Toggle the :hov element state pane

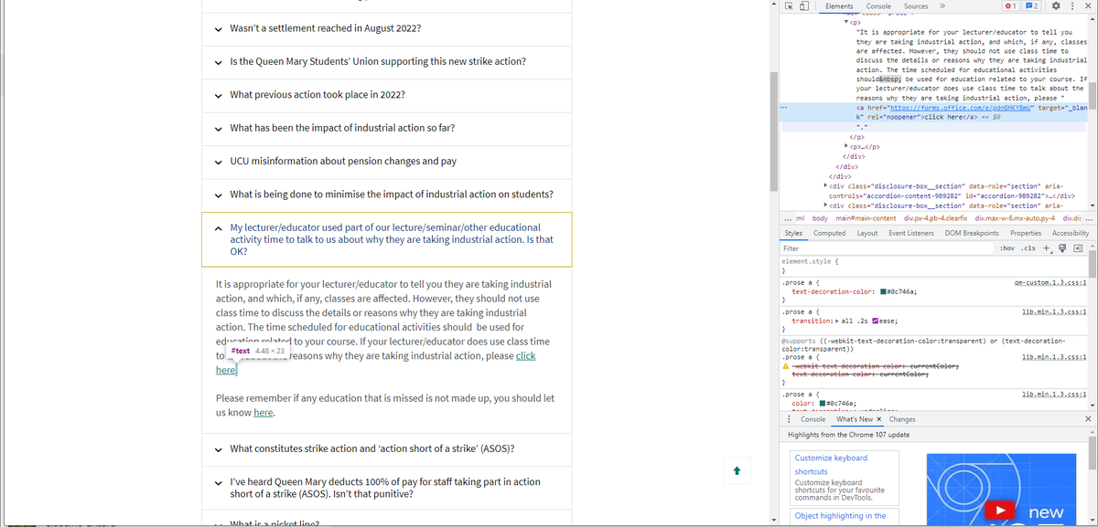(1007, 248)
